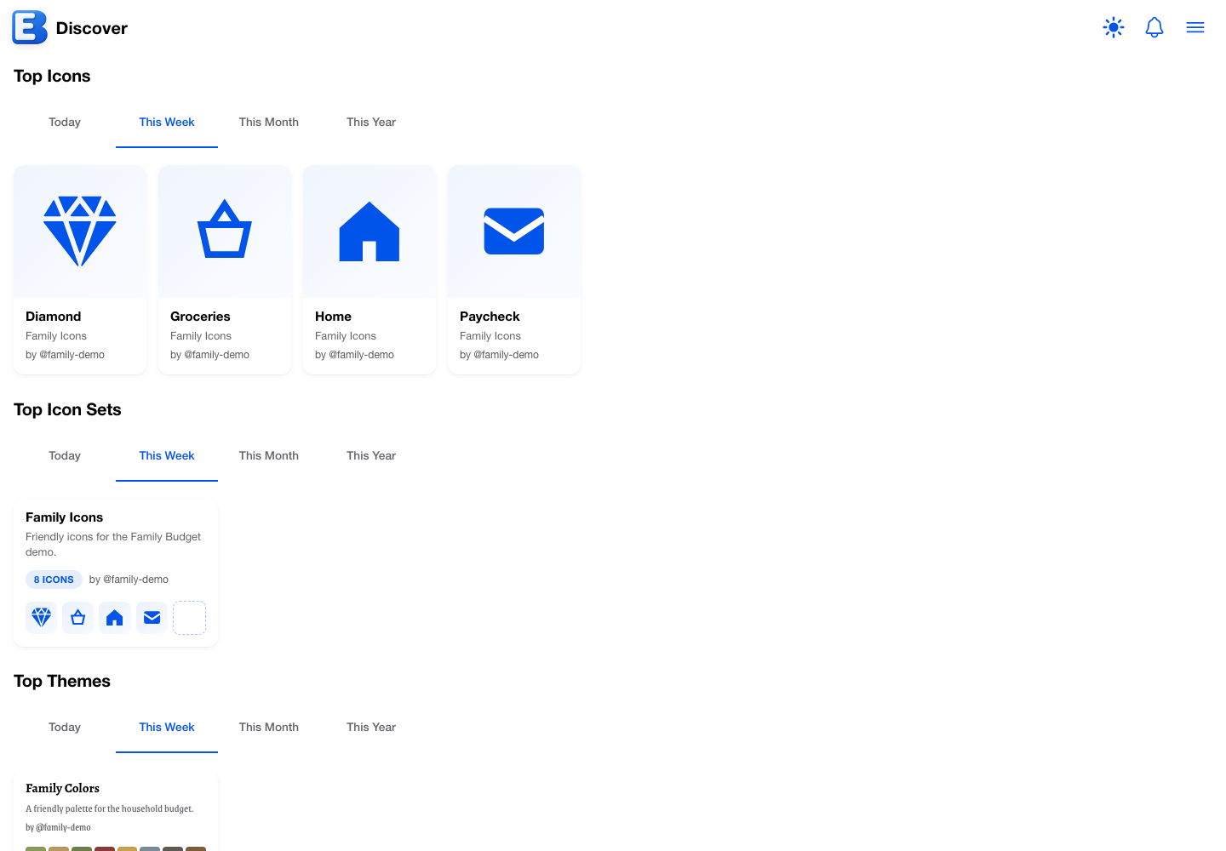Click by @family-demo on the Groceries card

coord(209,355)
